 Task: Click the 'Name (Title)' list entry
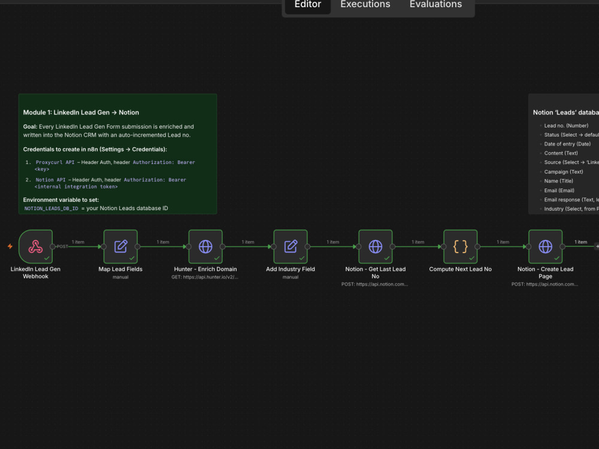(x=558, y=181)
